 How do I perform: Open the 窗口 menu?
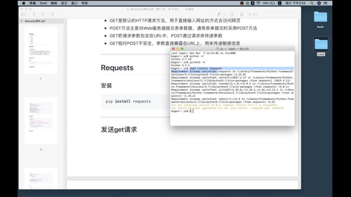tap(74, 3)
